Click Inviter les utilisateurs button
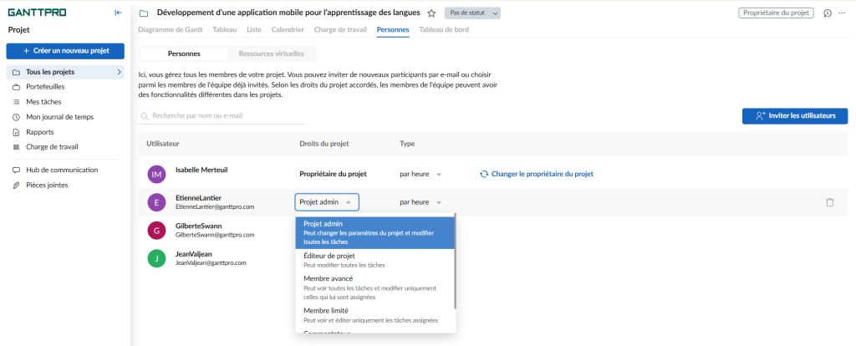Image resolution: width=856 pixels, height=346 pixels. pyautogui.click(x=795, y=115)
